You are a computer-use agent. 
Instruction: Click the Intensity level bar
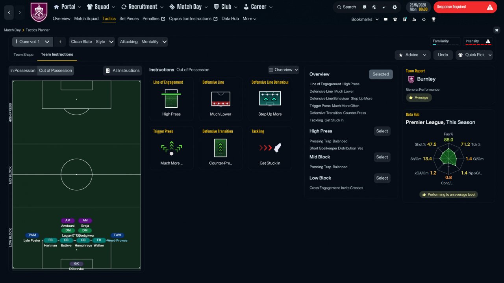pyautogui.click(x=478, y=45)
